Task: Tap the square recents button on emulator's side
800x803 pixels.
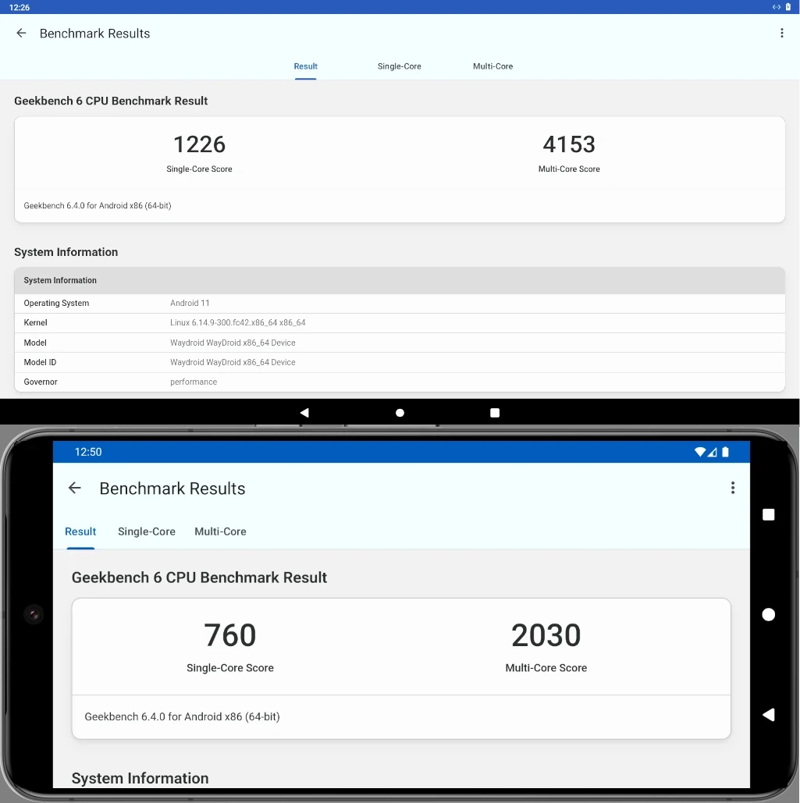Action: click(x=768, y=514)
